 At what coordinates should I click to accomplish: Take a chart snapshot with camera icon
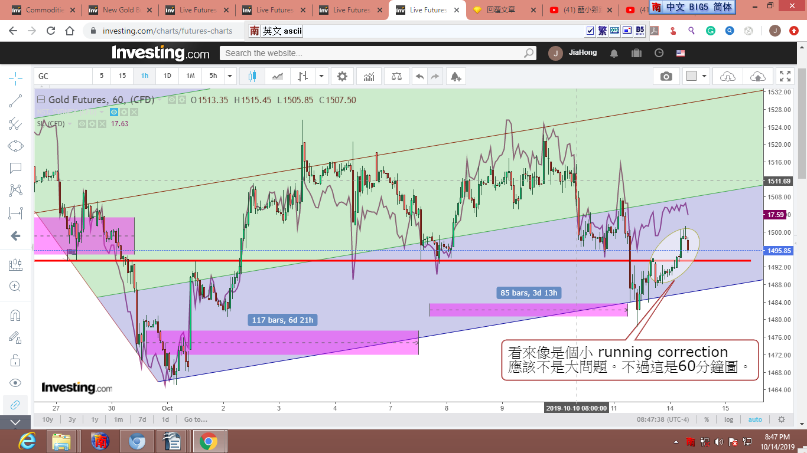click(666, 76)
